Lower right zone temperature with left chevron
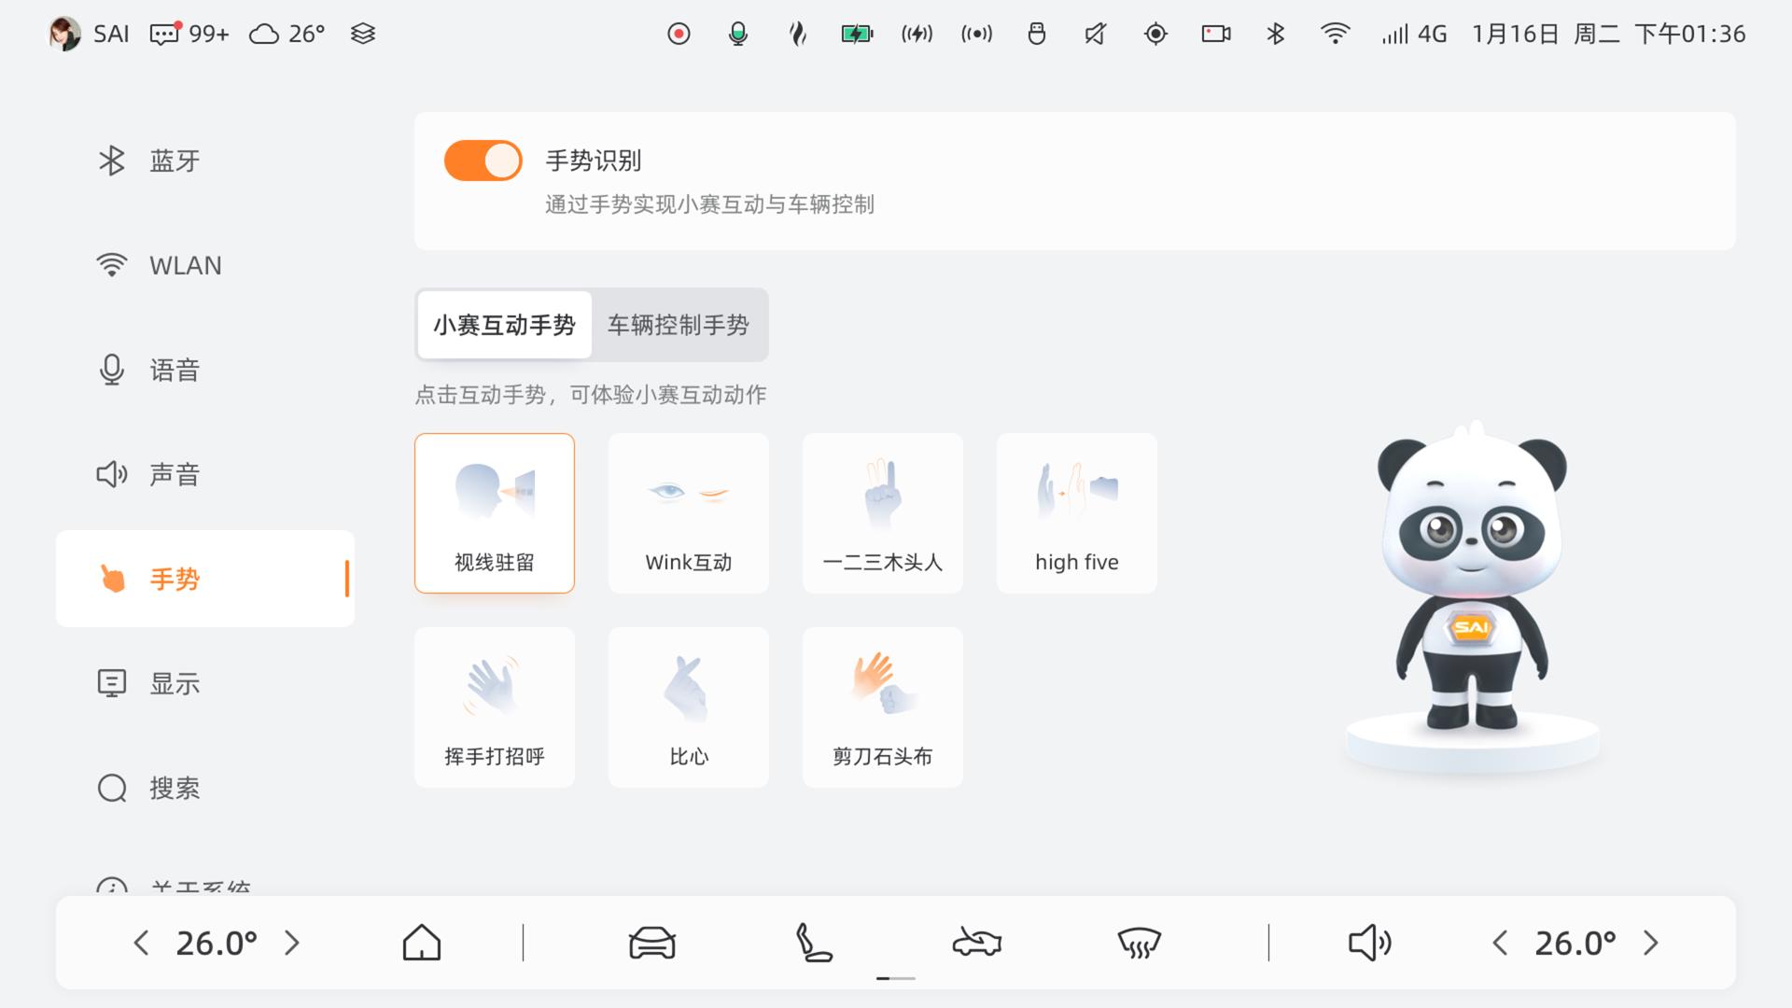The width and height of the screenshot is (1792, 1008). pyautogui.click(x=1500, y=943)
